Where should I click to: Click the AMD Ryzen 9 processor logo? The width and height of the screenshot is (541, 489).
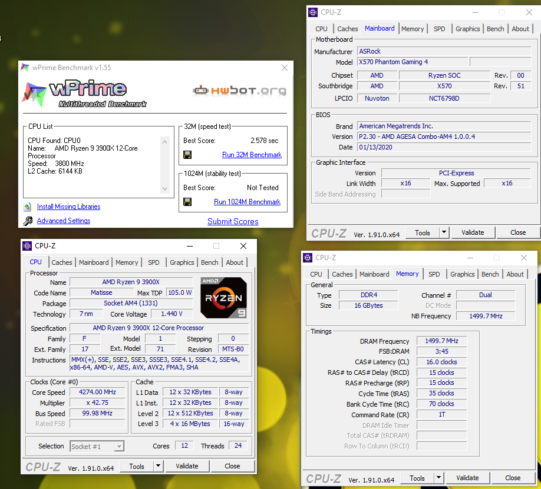click(x=223, y=298)
